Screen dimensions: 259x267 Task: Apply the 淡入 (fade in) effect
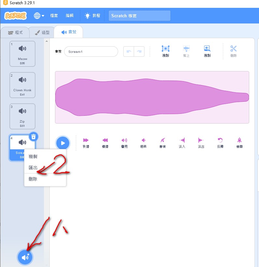pyautogui.click(x=182, y=142)
